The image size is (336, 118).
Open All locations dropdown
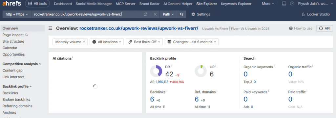(107, 42)
